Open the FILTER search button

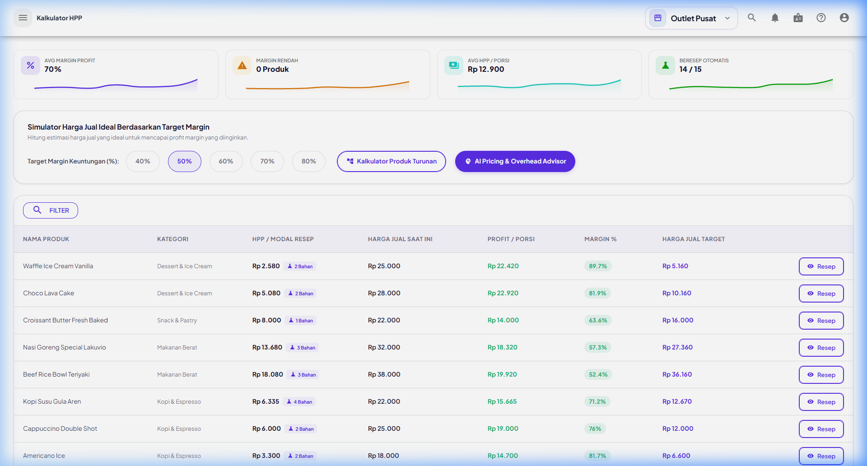coord(51,210)
